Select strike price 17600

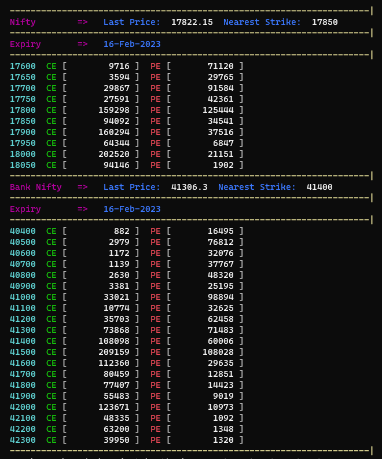point(23,66)
